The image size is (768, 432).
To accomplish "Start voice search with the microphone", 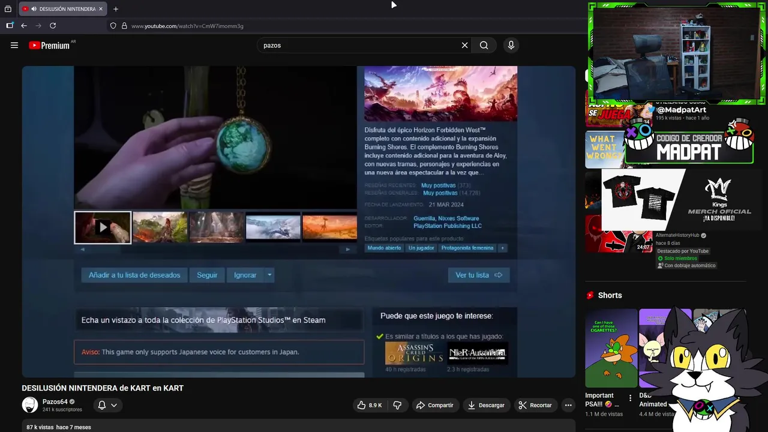I will click(511, 45).
